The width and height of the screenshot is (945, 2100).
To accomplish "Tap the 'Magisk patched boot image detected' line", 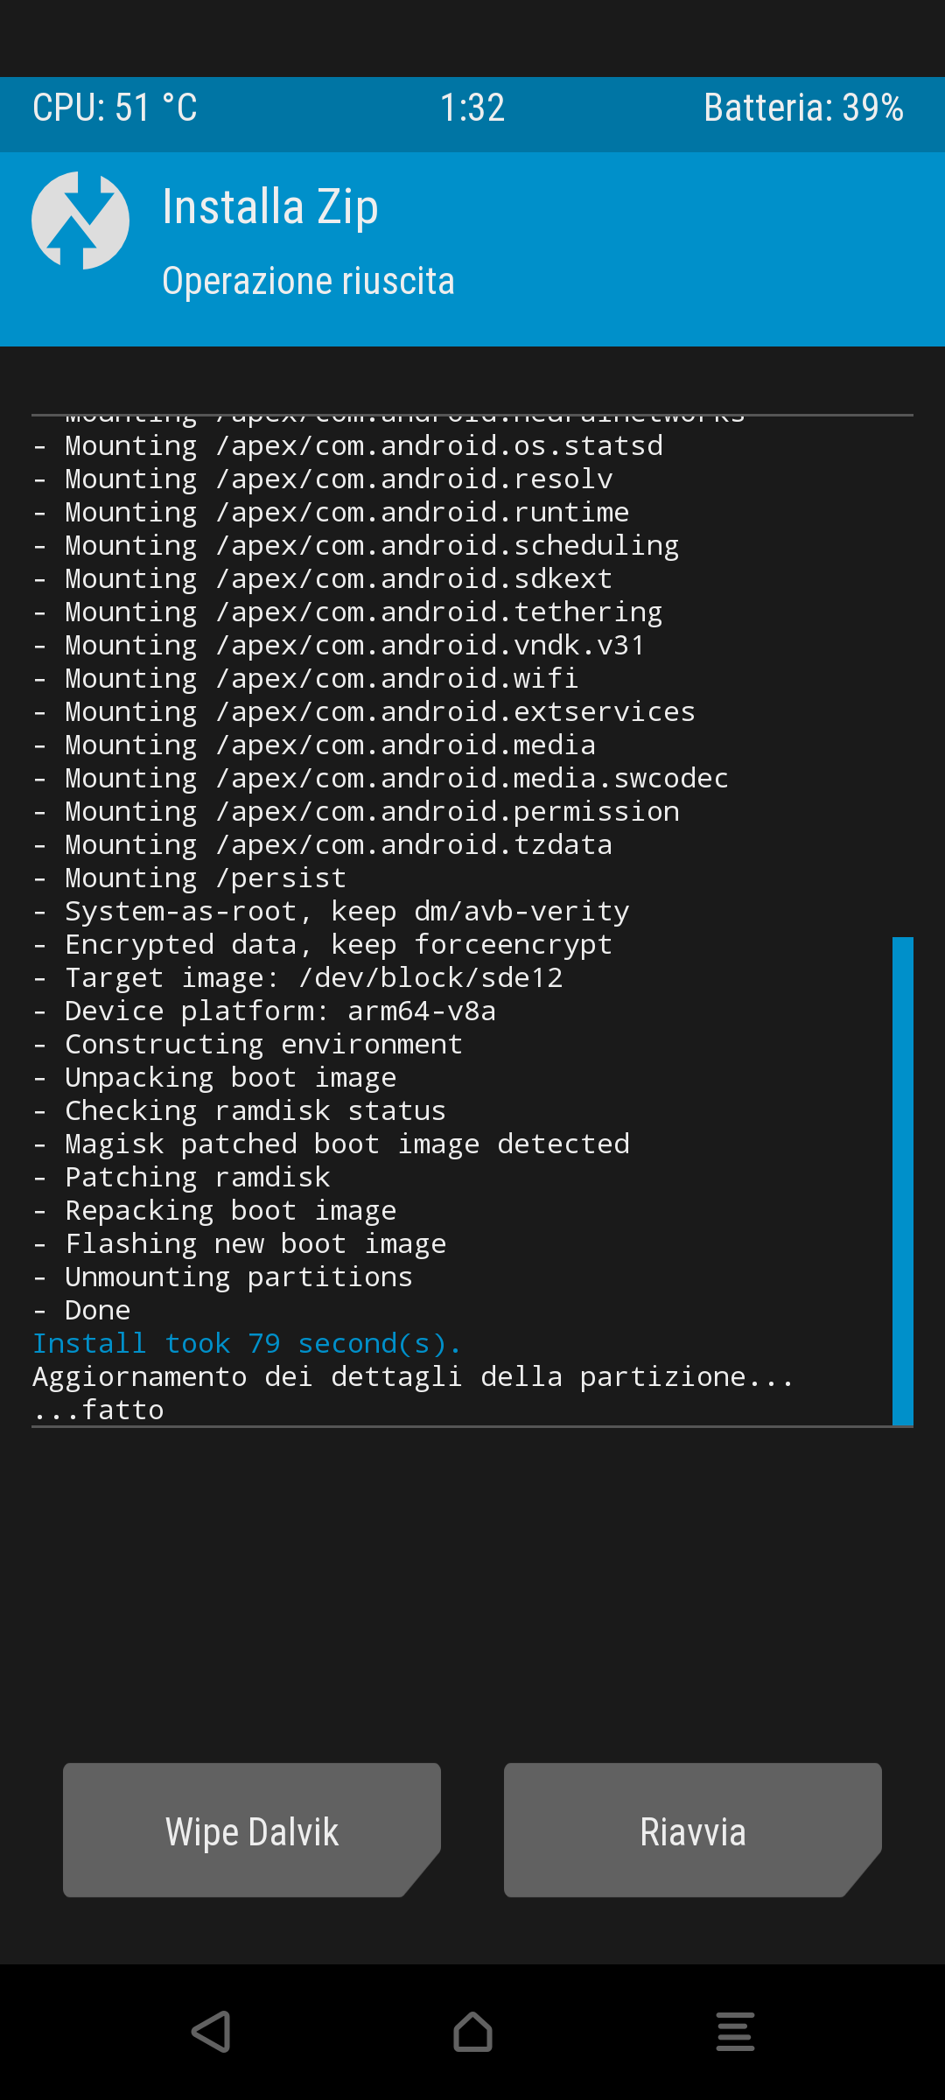I will pyautogui.click(x=331, y=1144).
